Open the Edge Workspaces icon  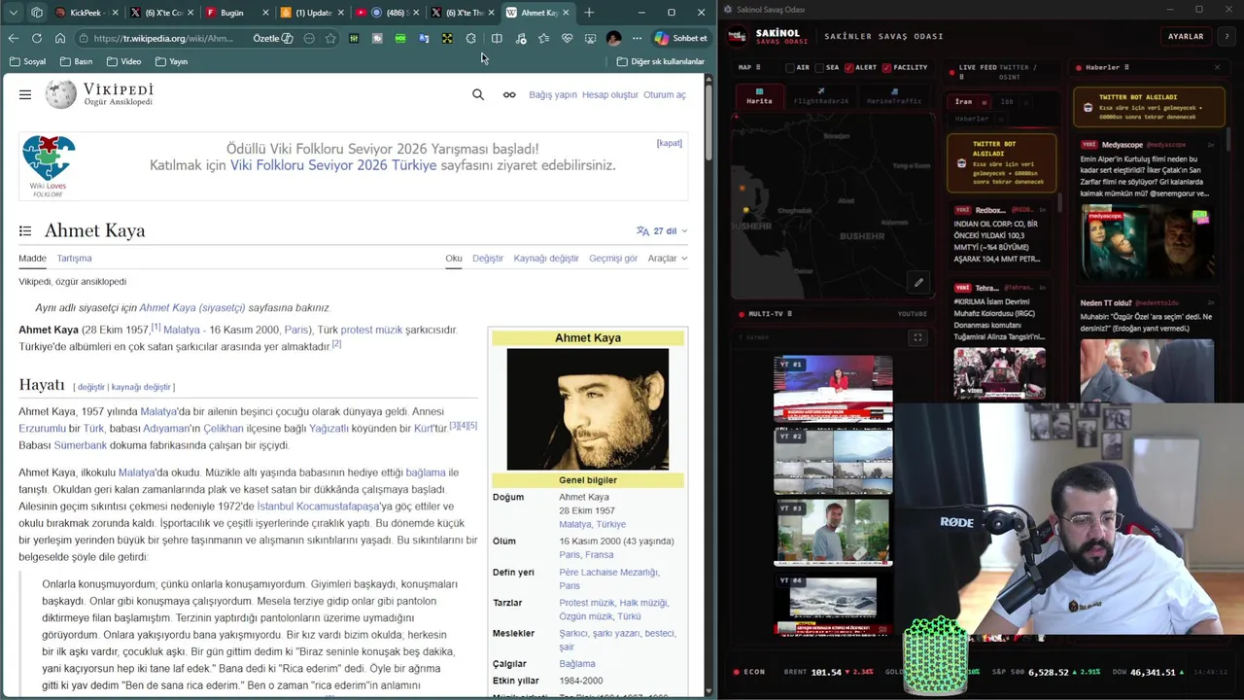pyautogui.click(x=37, y=13)
